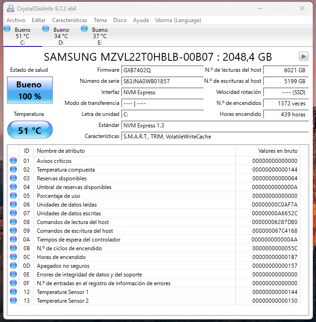Image resolution: width=316 pixels, height=322 pixels.
Task: Click the CrystalDiskInfo app icon in title bar
Action: click(x=10, y=8)
